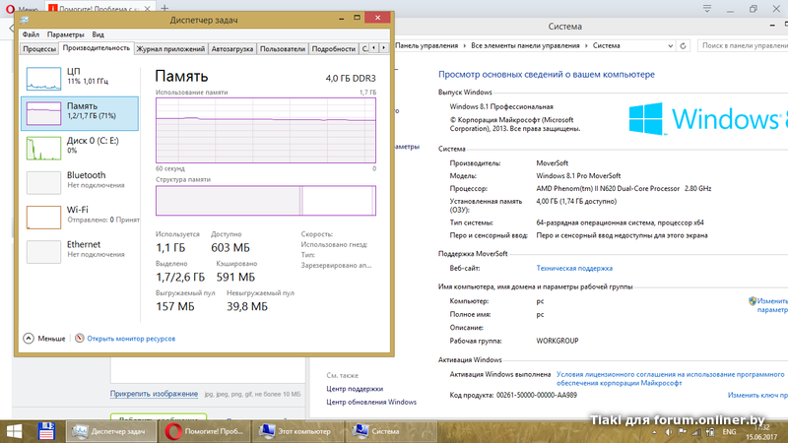Click the Прикрепить изображение link in browser
This screenshot has height=443, width=788.
click(x=154, y=394)
